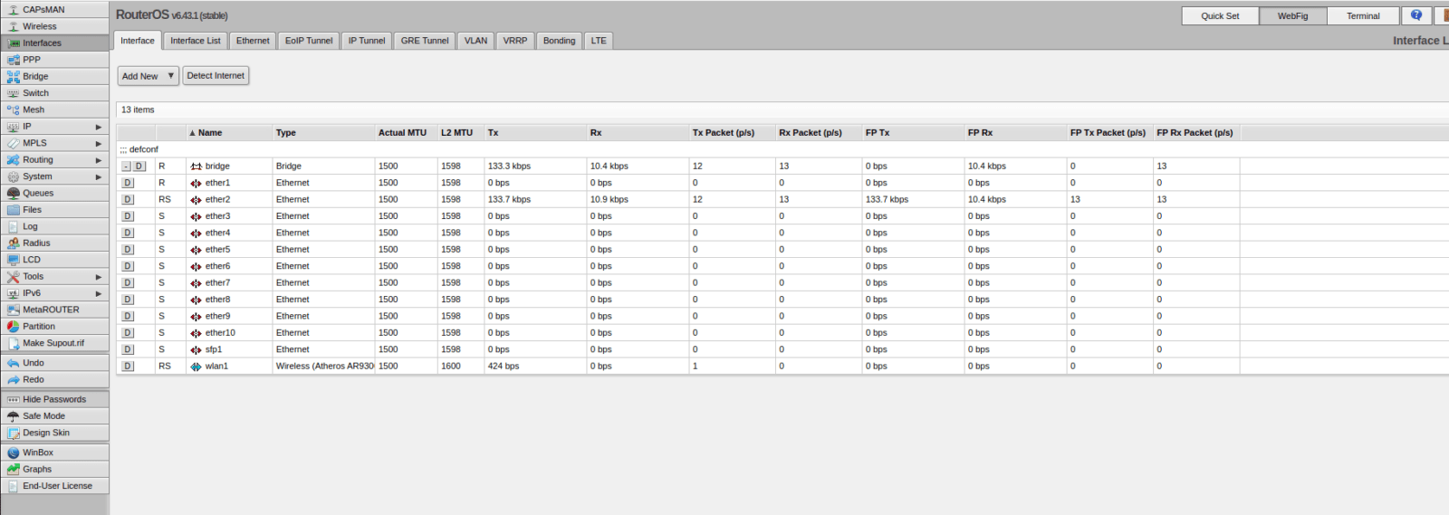Go to the Switch menu icon
Image resolution: width=1449 pixels, height=515 pixels.
coord(13,93)
